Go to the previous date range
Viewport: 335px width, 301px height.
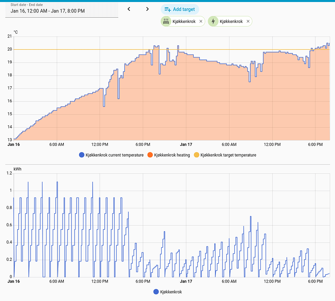pos(129,9)
